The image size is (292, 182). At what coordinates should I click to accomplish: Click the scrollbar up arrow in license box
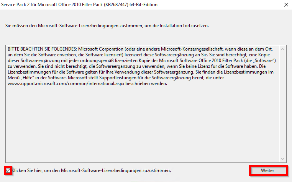point(283,49)
